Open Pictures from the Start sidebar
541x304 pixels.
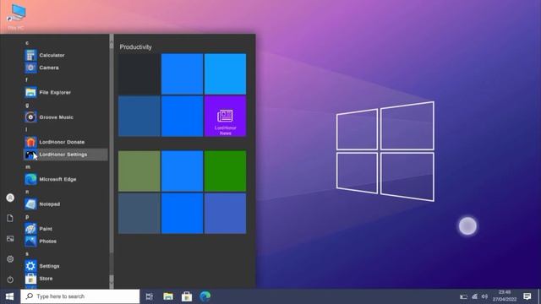10,238
